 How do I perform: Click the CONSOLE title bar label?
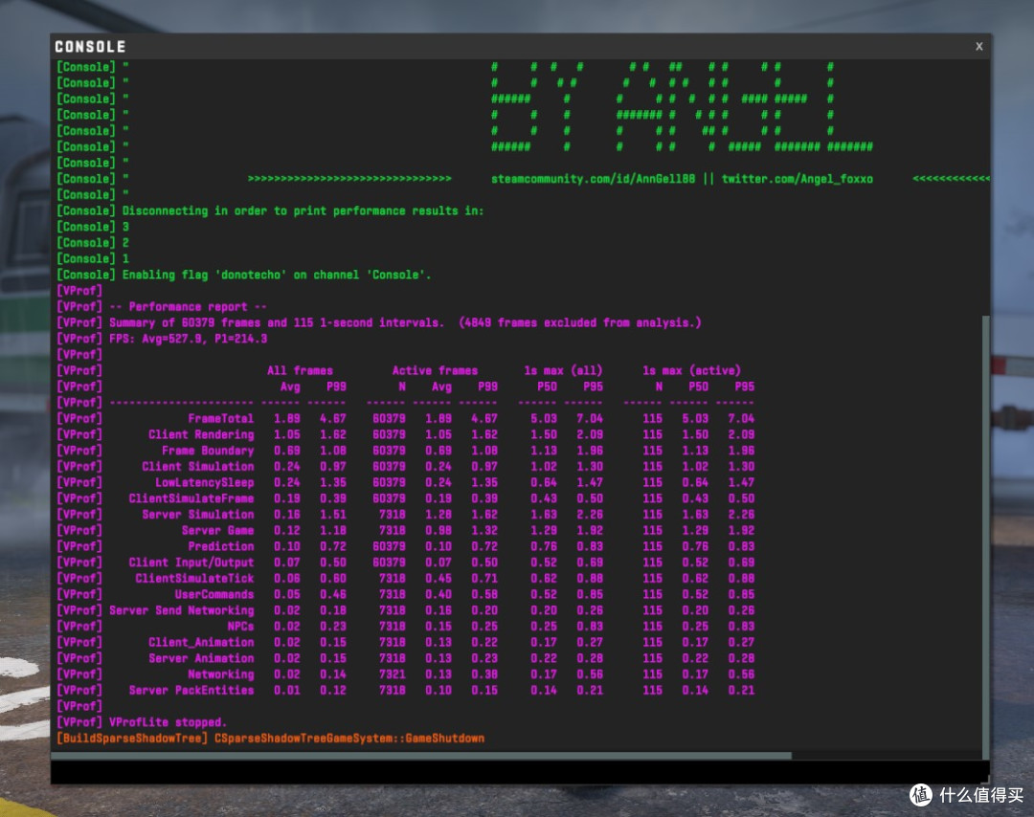pos(90,47)
